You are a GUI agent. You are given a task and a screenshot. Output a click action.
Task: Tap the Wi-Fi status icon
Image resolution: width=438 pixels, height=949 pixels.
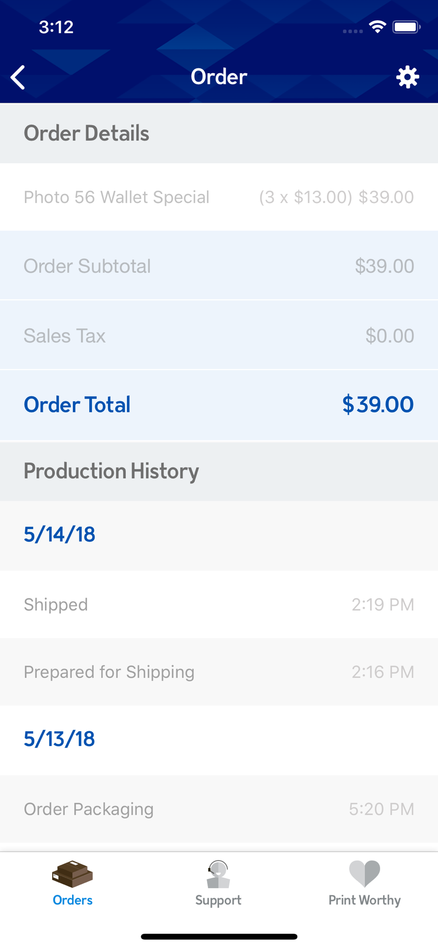(377, 27)
